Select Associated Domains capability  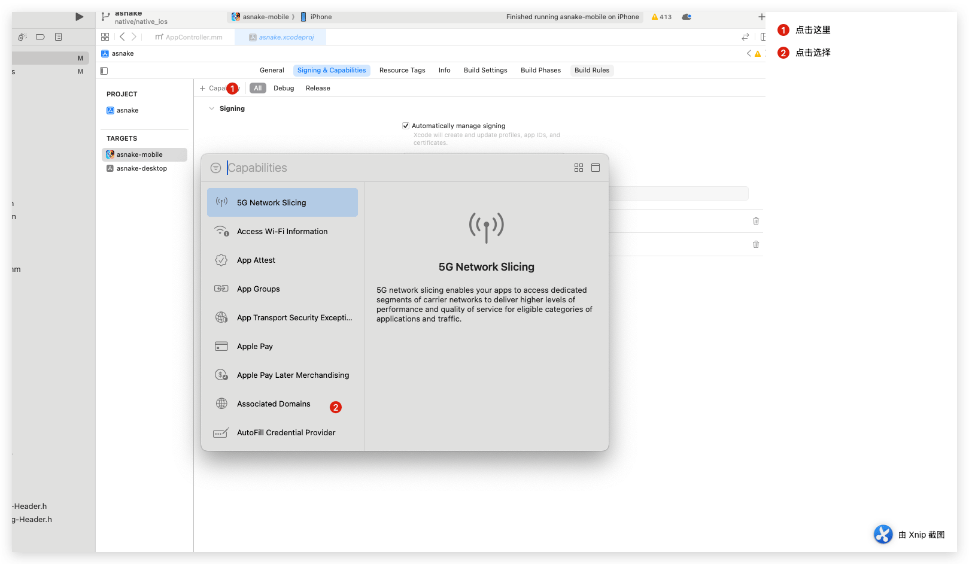click(x=283, y=404)
